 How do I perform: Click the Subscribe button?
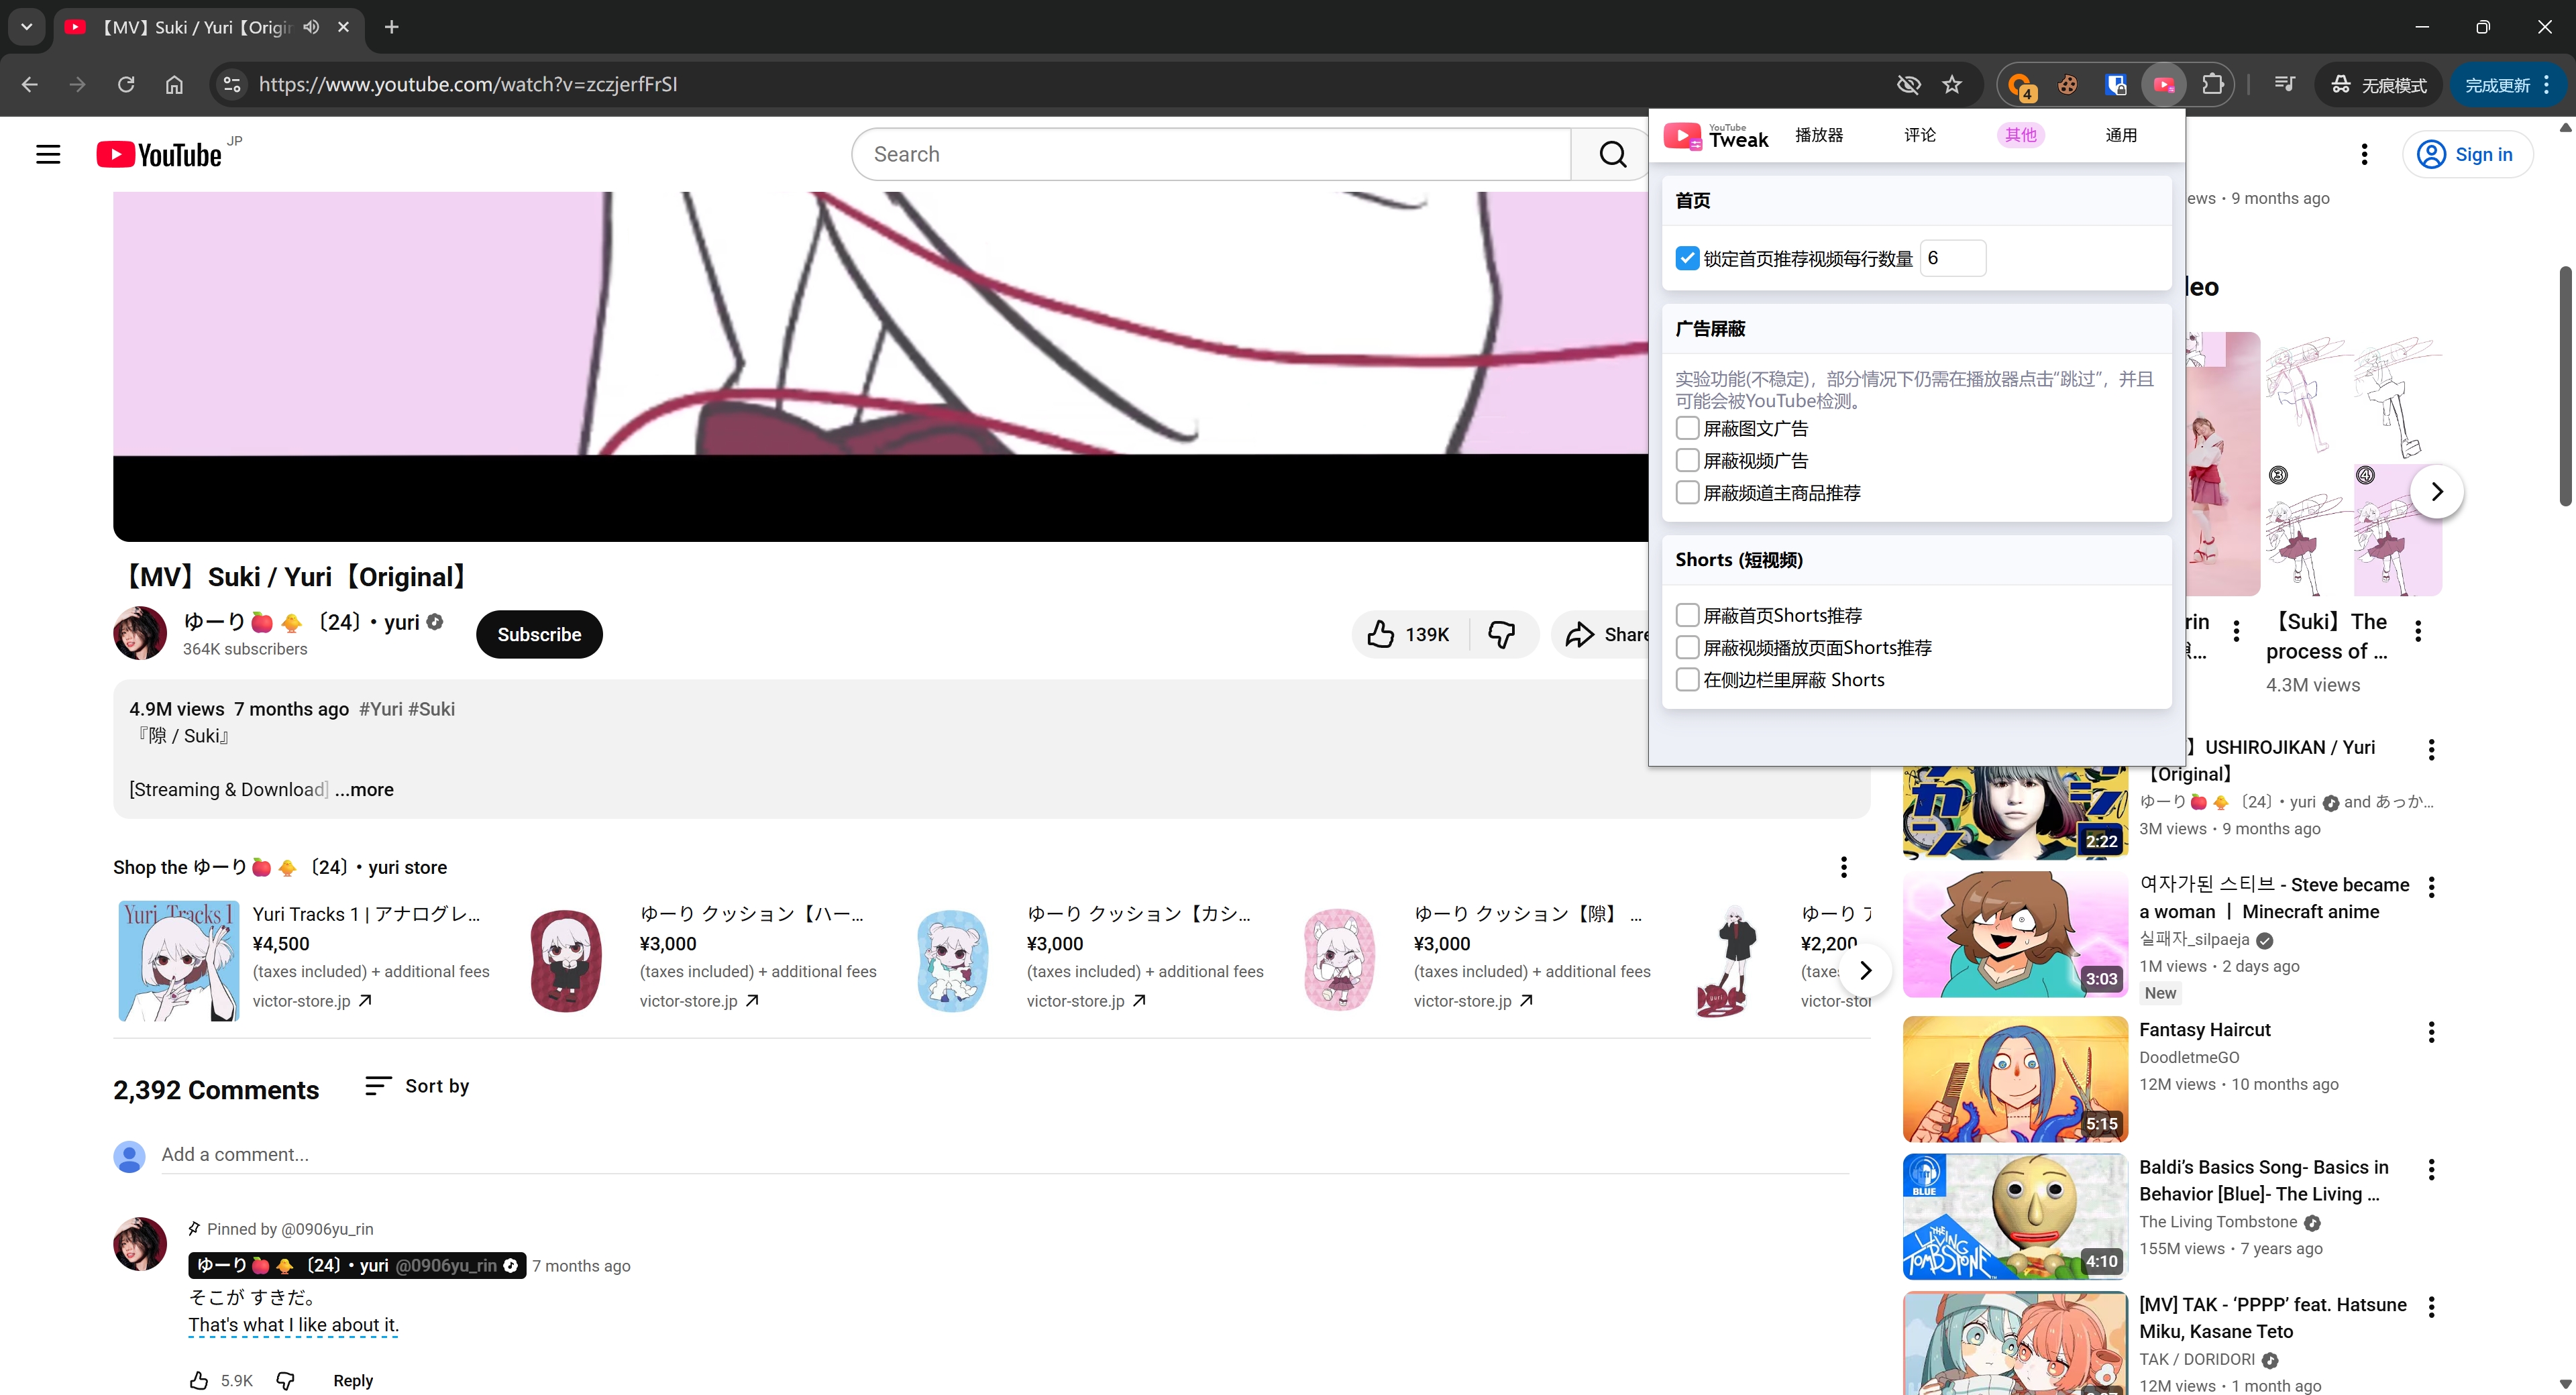point(539,634)
